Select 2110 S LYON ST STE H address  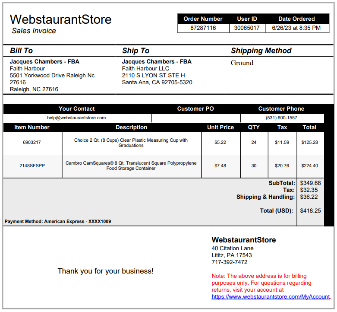(x=153, y=76)
